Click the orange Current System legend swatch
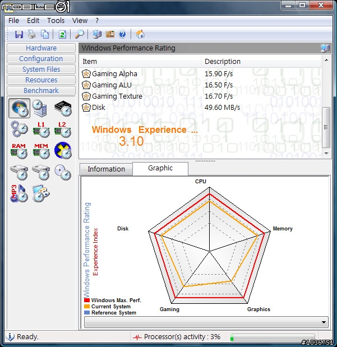The image size is (337, 347). [87, 307]
